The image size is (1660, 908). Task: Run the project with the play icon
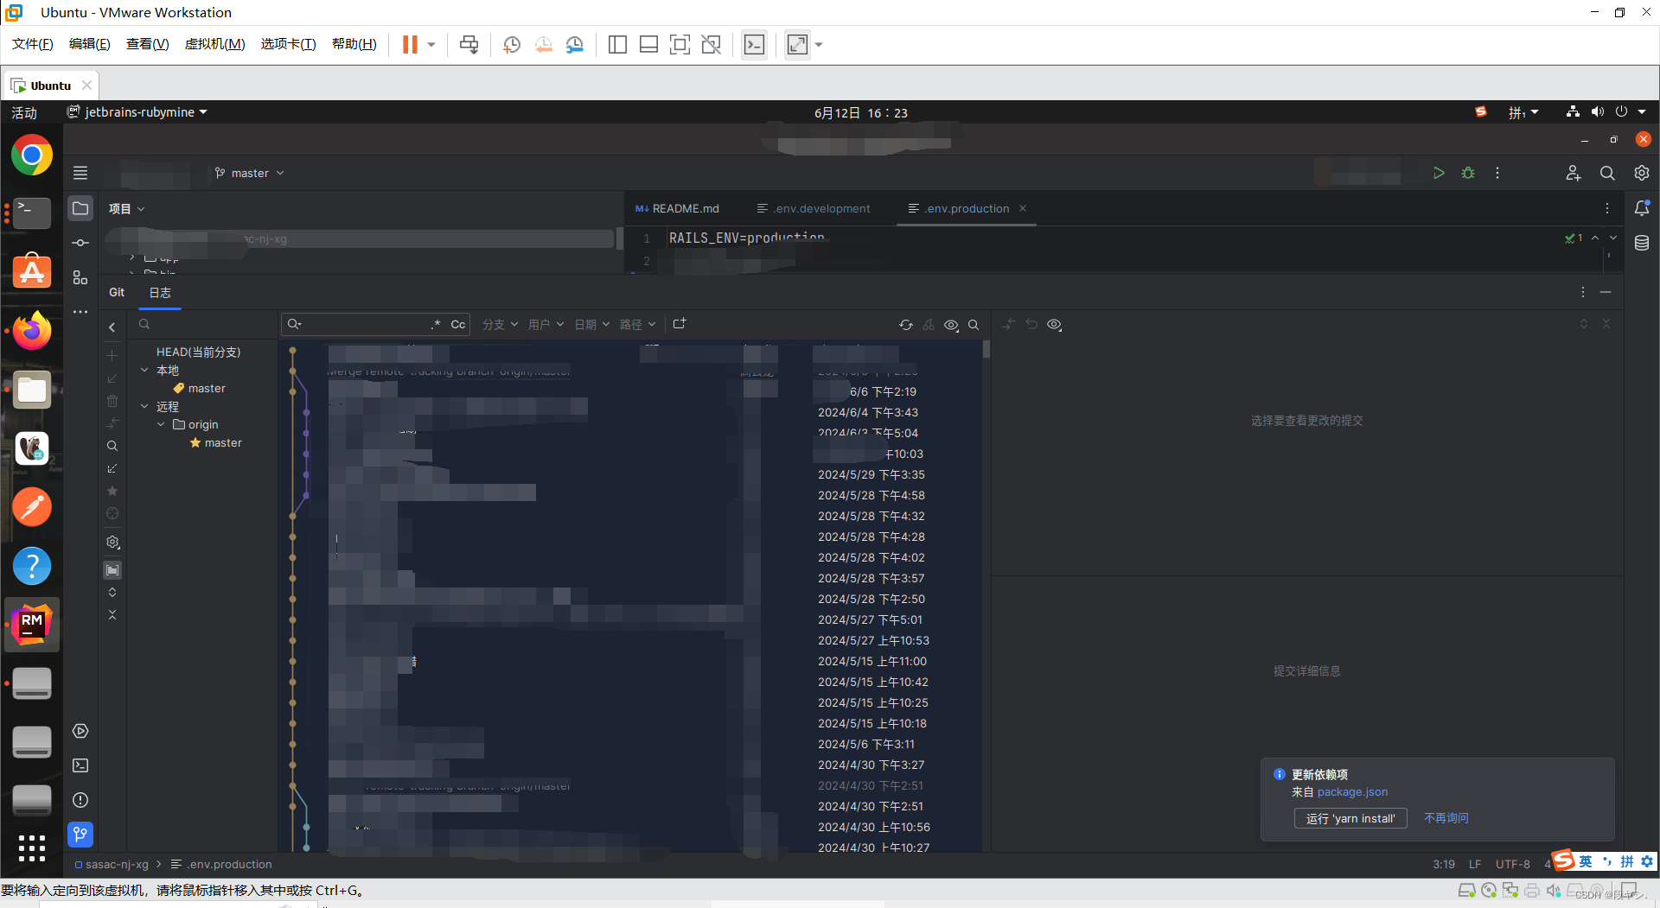tap(1438, 173)
